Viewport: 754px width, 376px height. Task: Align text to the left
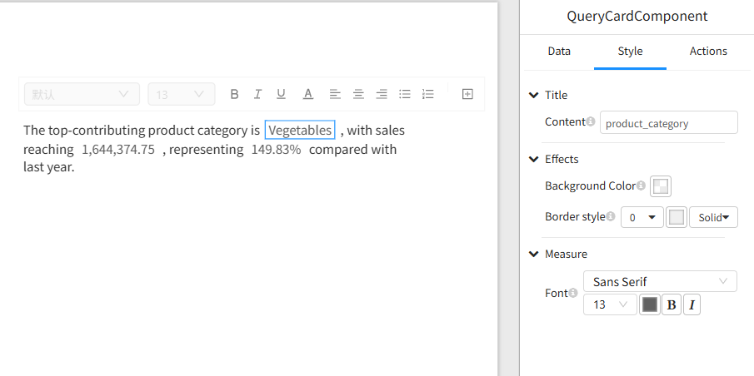coord(334,94)
